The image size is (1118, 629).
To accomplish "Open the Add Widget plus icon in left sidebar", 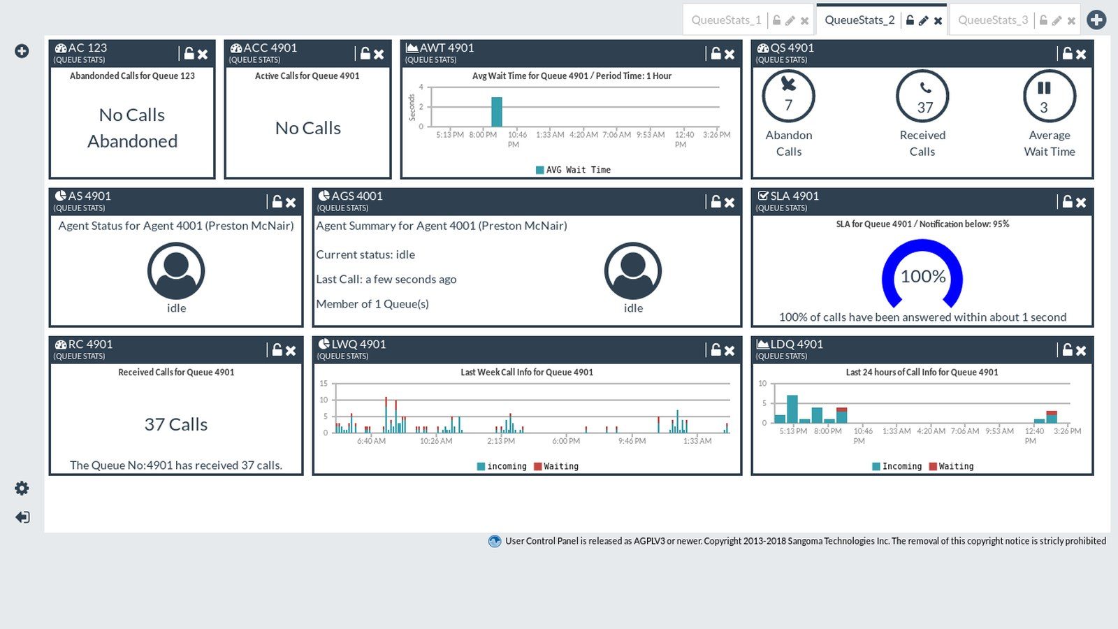I will 22,51.
